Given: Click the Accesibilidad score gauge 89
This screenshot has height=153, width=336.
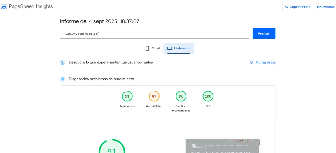Looking at the screenshot, I should tap(154, 96).
